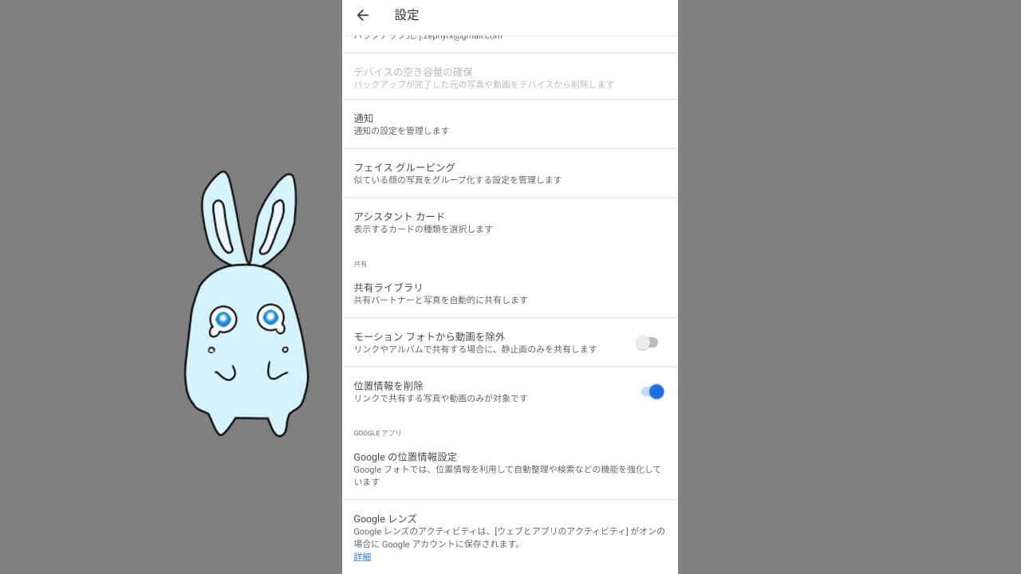Image resolution: width=1021 pixels, height=574 pixels.
Task: Click the 詳細 link under Google レンズ
Action: [x=362, y=557]
